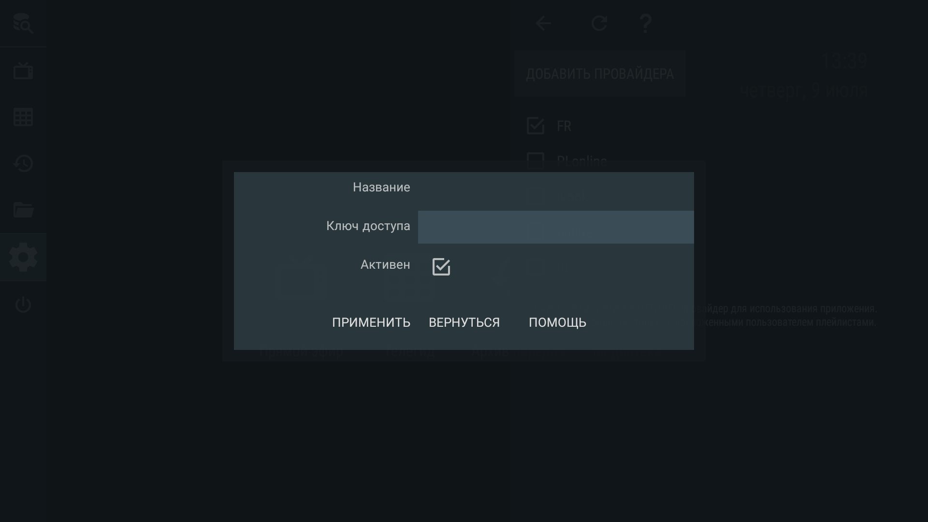Toggle the FR provider checkbox
Viewport: 928px width, 522px height.
pyautogui.click(x=536, y=126)
